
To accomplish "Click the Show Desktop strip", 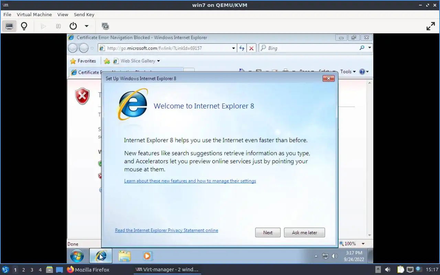I will pyautogui.click(x=370, y=256).
